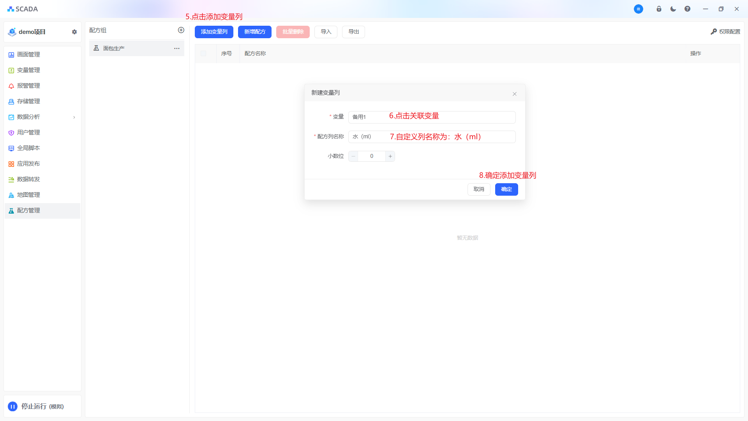This screenshot has height=421, width=748.
Task: Toggle dark mode with the moon icon
Action: point(673,9)
